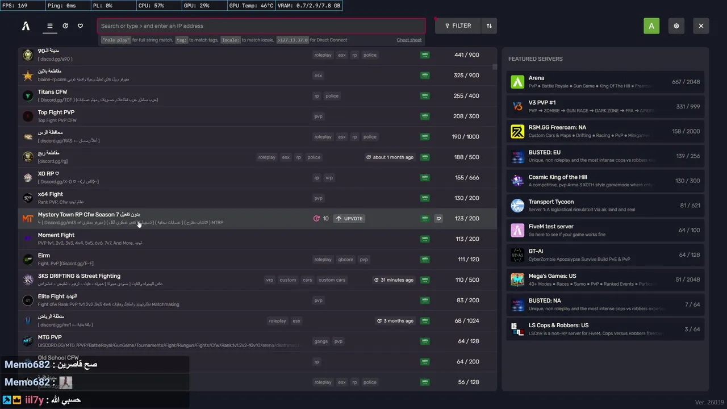Image resolution: width=727 pixels, height=409 pixels.
Task: Favorite the Mystery Town RP server with heart
Action: (438, 218)
